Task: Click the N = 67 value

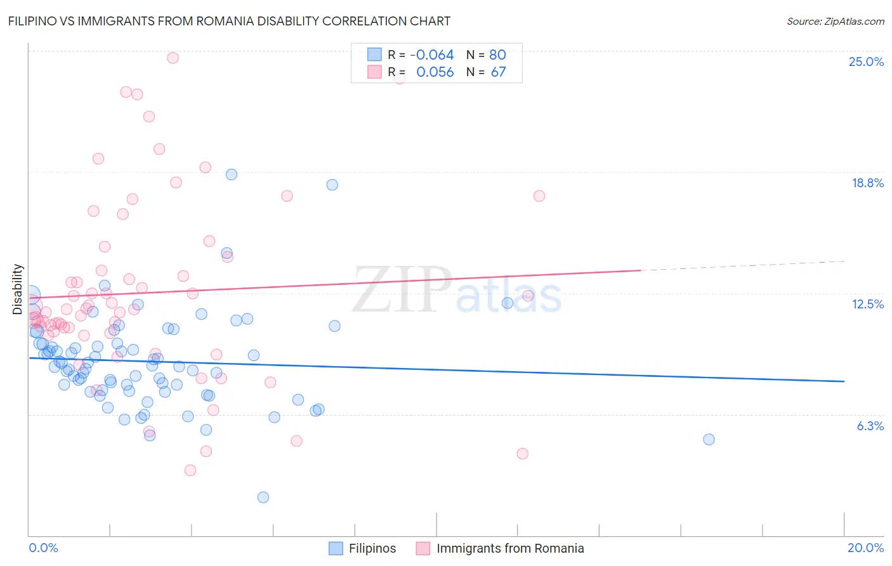Action: click(x=486, y=72)
